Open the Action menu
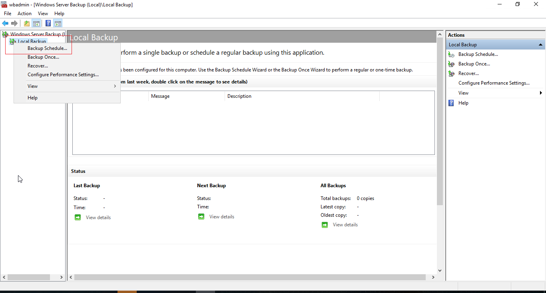This screenshot has width=546, height=293. tap(24, 14)
